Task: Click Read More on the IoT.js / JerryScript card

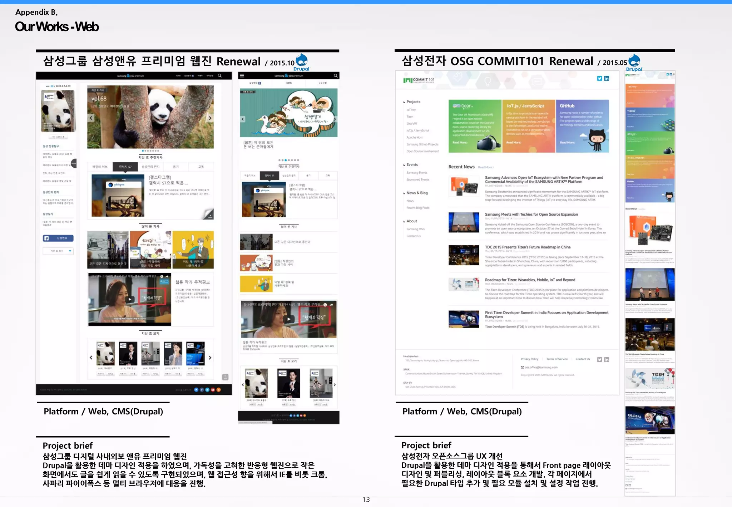Action: point(513,143)
